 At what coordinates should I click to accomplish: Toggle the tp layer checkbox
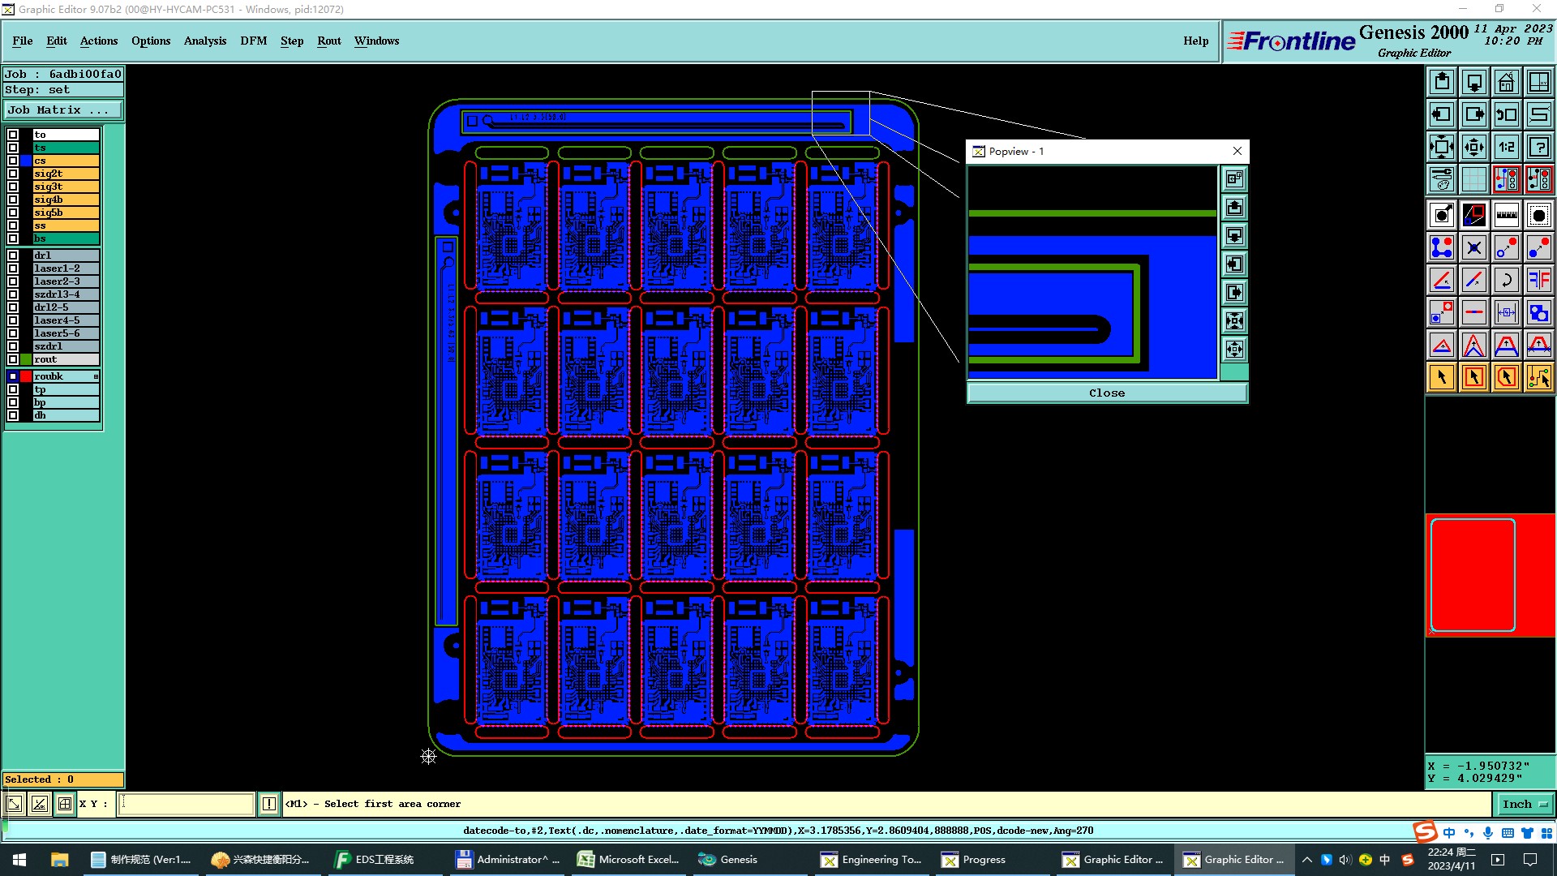pyautogui.click(x=13, y=389)
